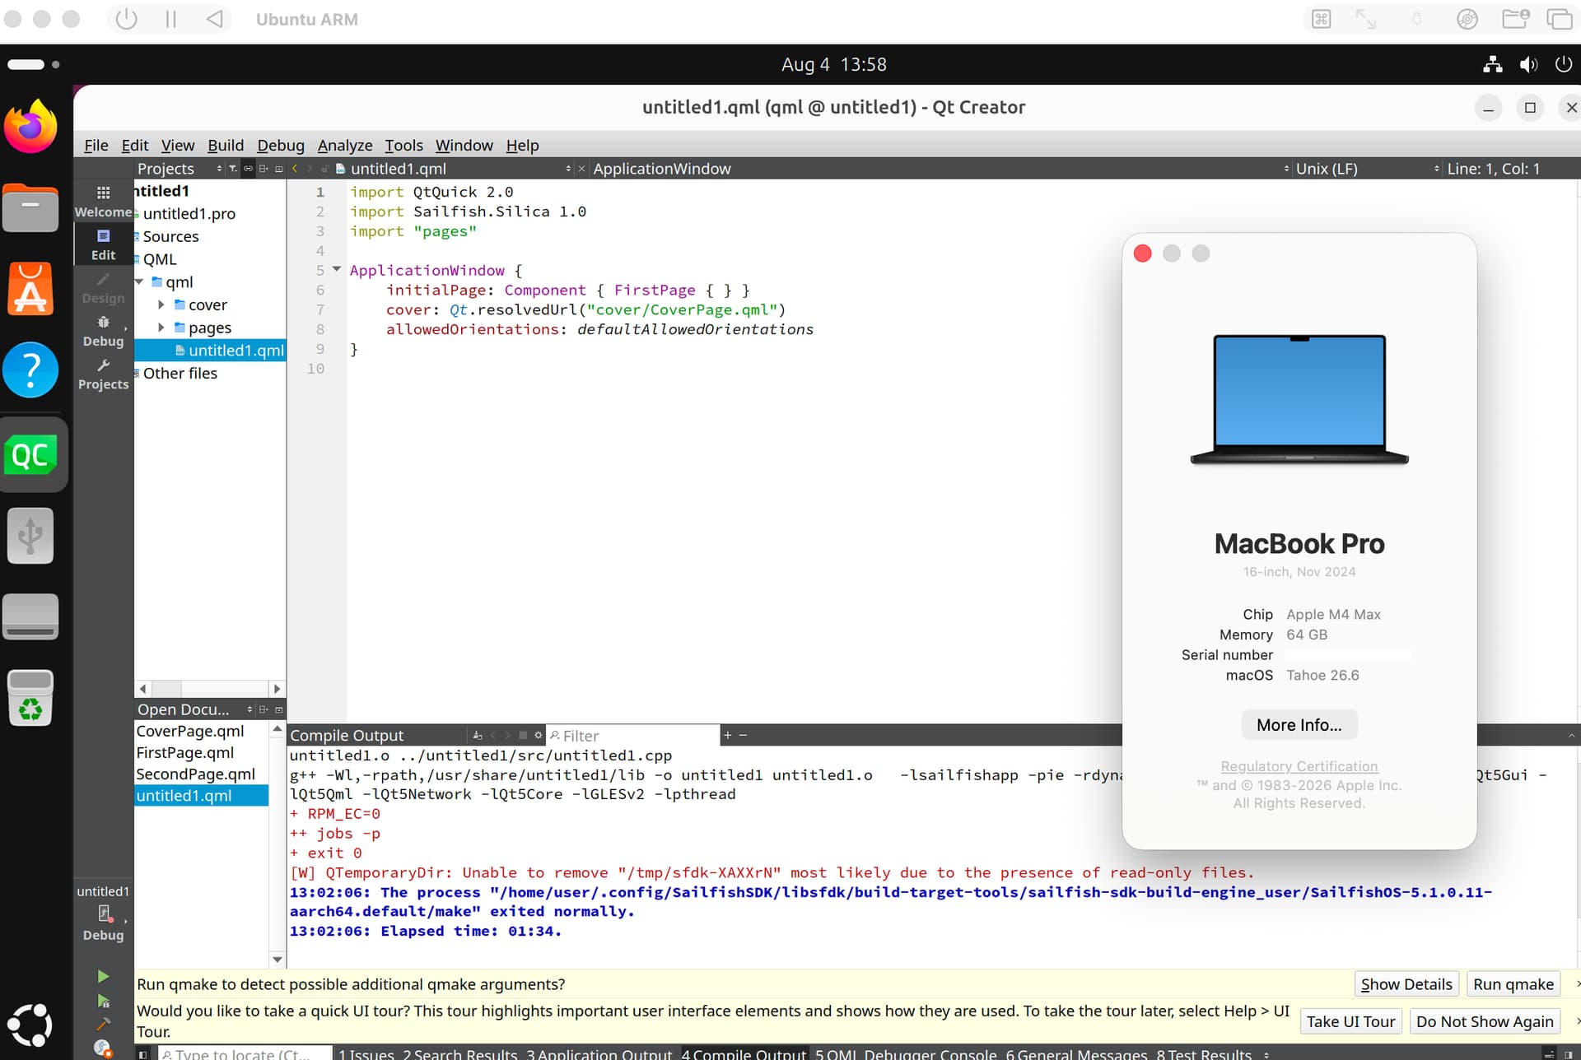Click the Run qmake button
The image size is (1581, 1060).
tap(1513, 984)
